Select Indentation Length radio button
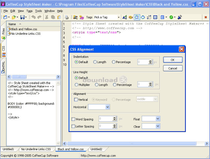The height and width of the screenshot is (159, 210). point(95,62)
